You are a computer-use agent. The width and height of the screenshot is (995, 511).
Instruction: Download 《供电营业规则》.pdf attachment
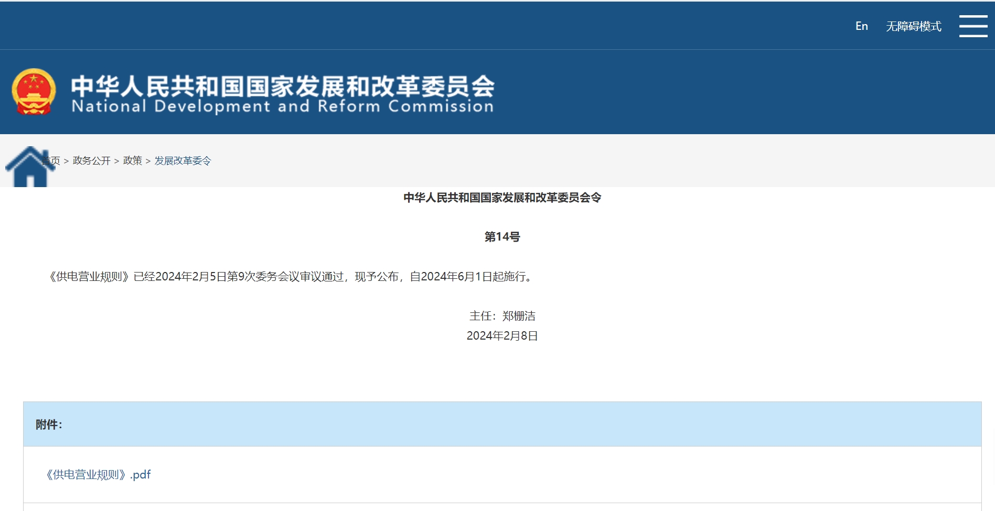[x=99, y=475]
